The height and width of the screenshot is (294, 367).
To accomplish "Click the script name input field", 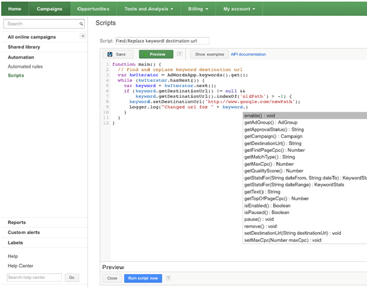I will (x=161, y=41).
